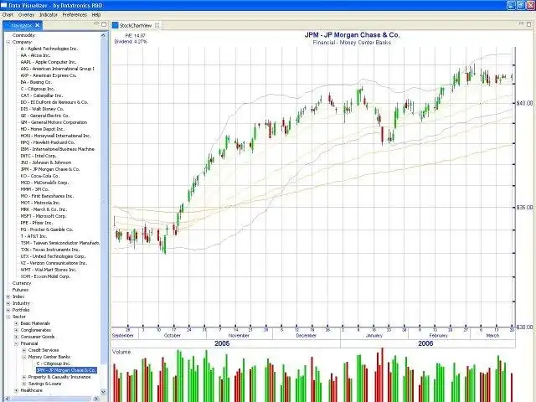Screen dimensions: 536x402
Task: Select HD - Home Depot Inc.
Action: pos(42,129)
